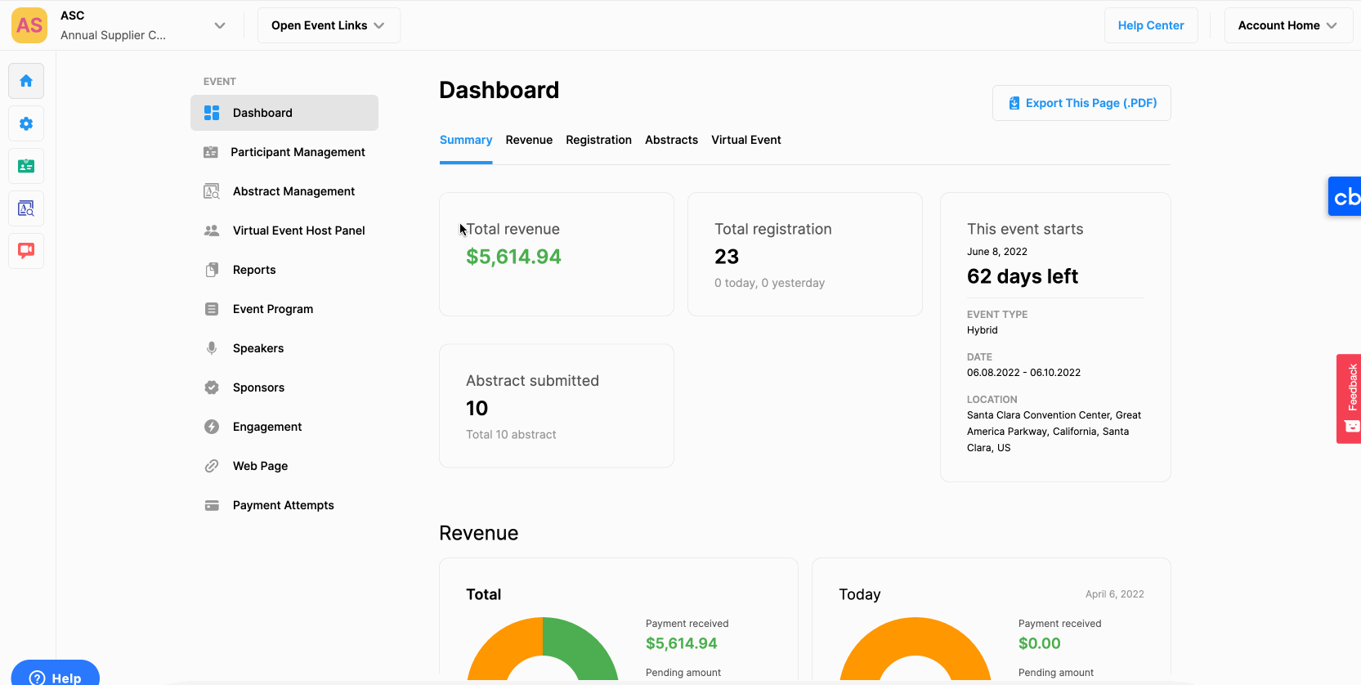Open the Help Center link
This screenshot has width=1361, height=685.
pos(1150,25)
